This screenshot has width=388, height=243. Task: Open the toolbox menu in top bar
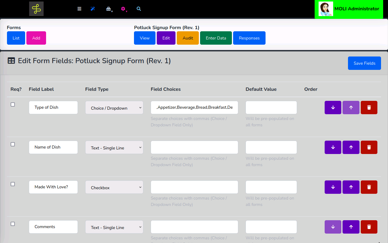(109, 9)
